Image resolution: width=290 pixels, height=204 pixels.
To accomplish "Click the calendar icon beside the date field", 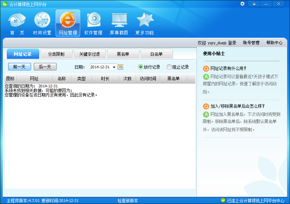I will point(120,67).
